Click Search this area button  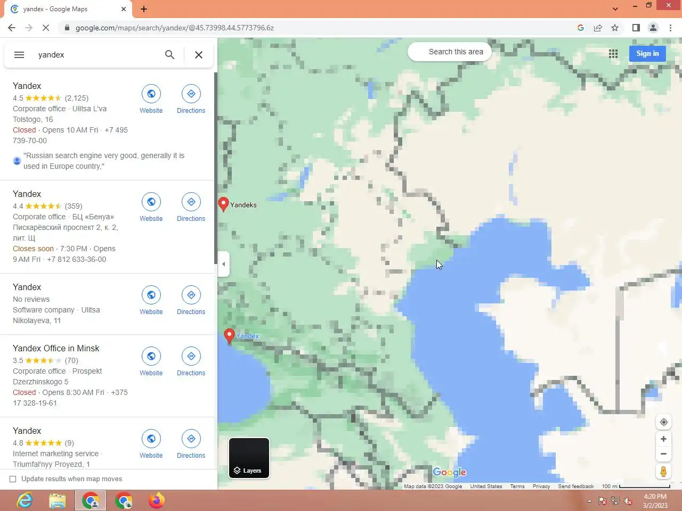coord(450,52)
